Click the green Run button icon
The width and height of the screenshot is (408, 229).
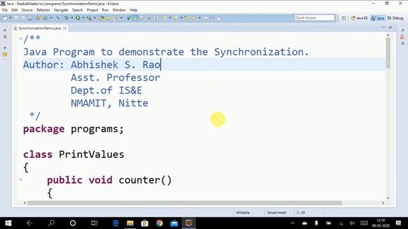78,18
